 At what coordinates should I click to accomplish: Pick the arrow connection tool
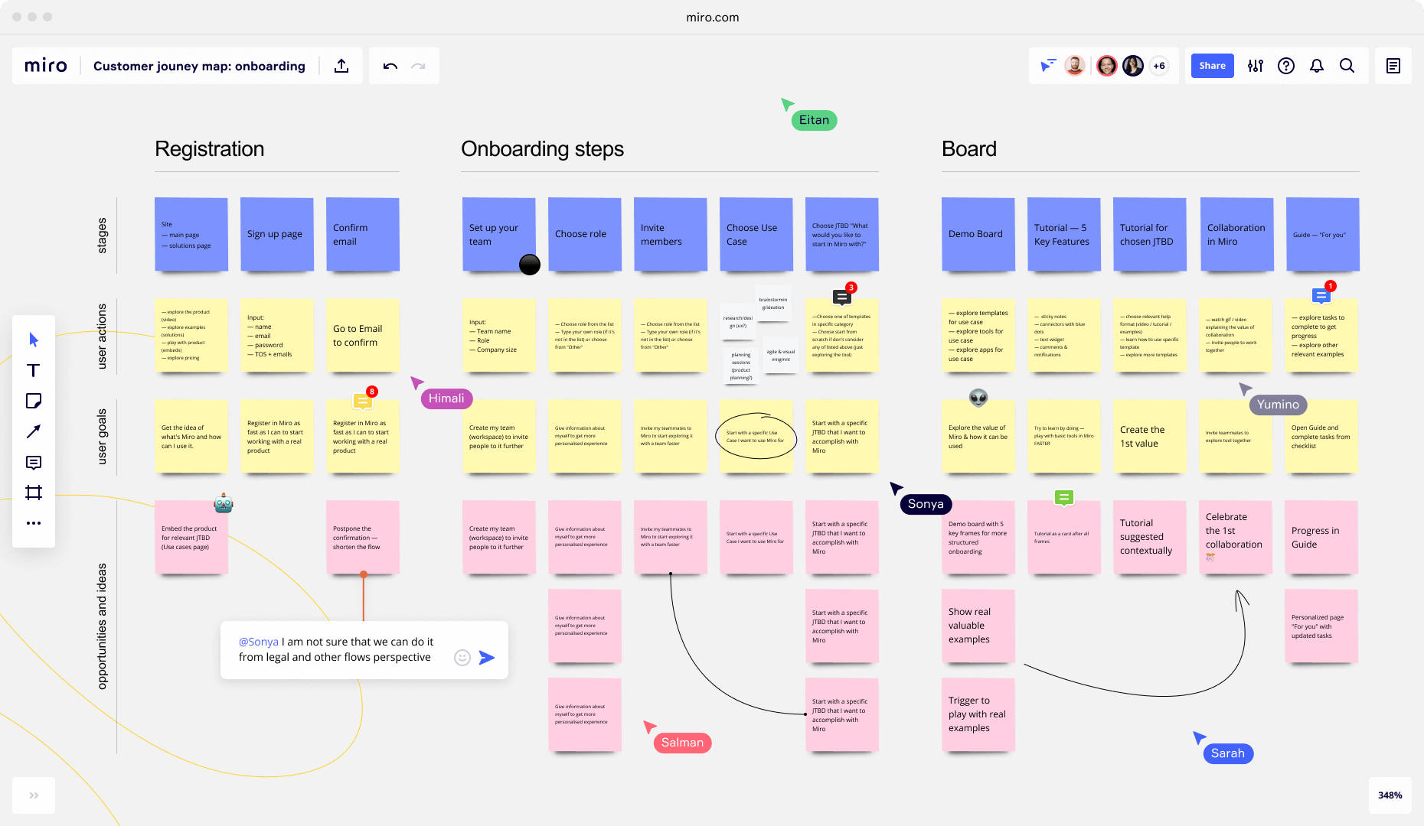coord(34,431)
